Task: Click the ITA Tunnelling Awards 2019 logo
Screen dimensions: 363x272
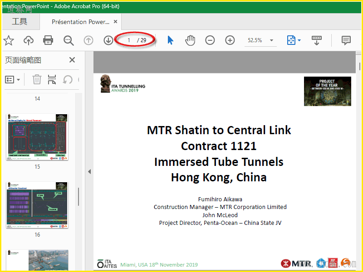Action: pyautogui.click(x=123, y=84)
